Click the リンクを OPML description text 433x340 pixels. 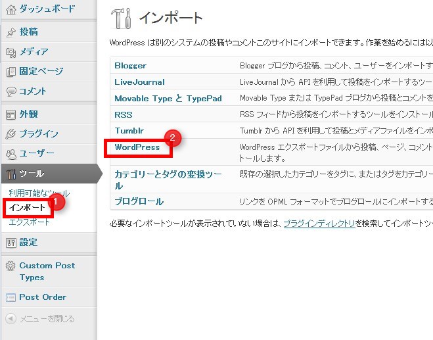point(336,202)
